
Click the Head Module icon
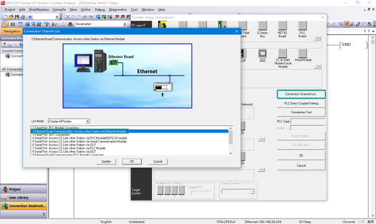(303, 54)
